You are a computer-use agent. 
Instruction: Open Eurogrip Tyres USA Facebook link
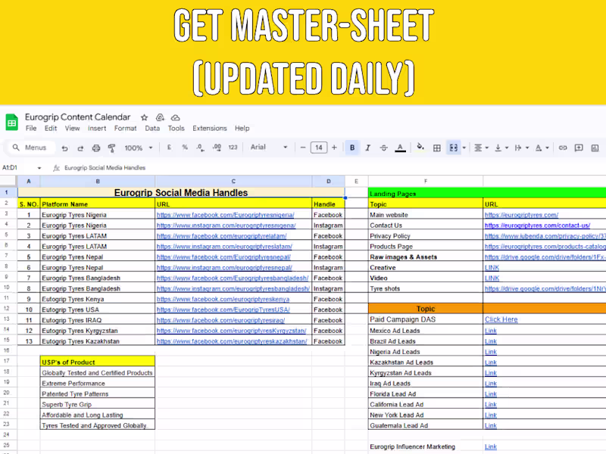pyautogui.click(x=223, y=309)
